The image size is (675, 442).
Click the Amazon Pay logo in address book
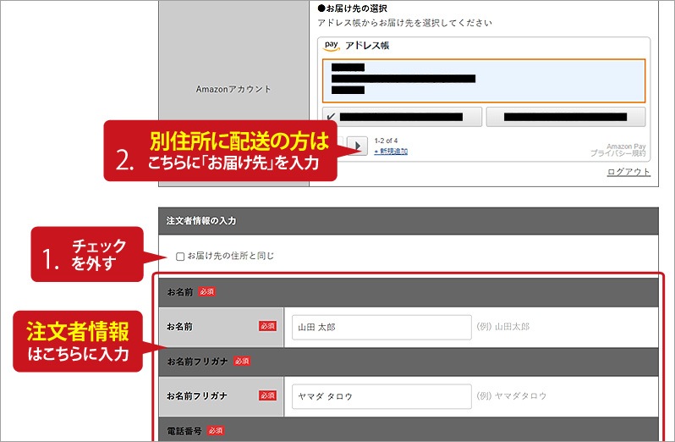[x=332, y=46]
